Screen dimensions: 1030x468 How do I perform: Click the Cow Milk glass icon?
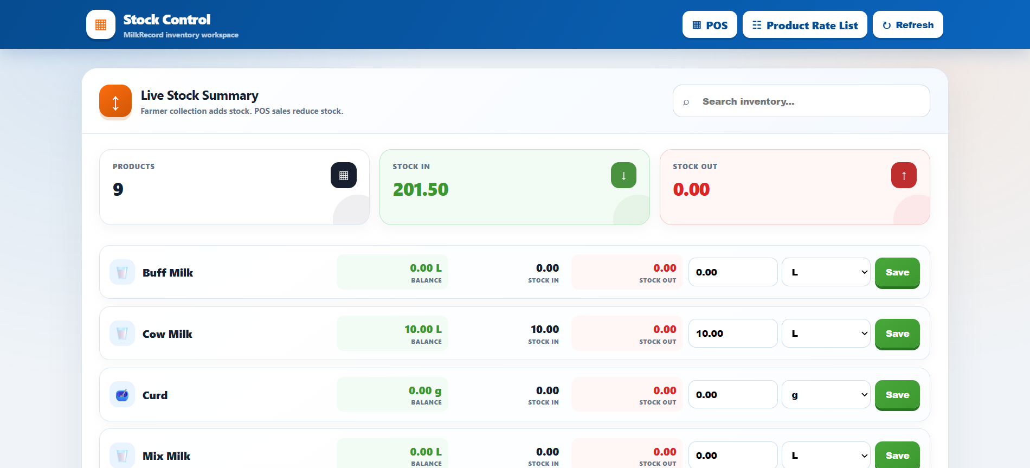122,334
